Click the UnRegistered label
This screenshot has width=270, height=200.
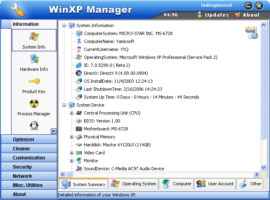(x=216, y=5)
